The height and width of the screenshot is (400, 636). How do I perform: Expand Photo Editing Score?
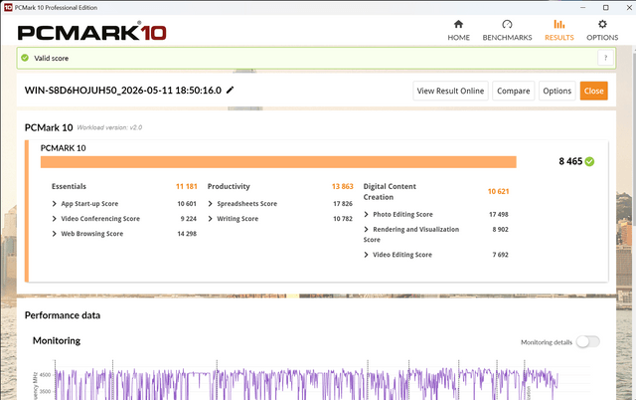point(367,214)
